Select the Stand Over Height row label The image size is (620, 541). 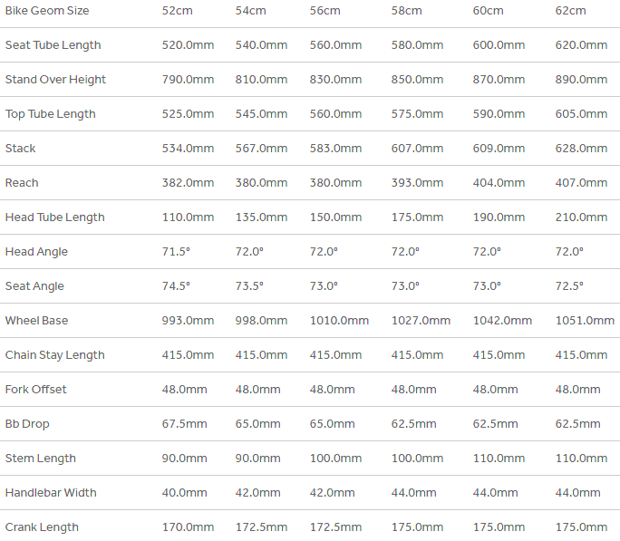click(55, 80)
